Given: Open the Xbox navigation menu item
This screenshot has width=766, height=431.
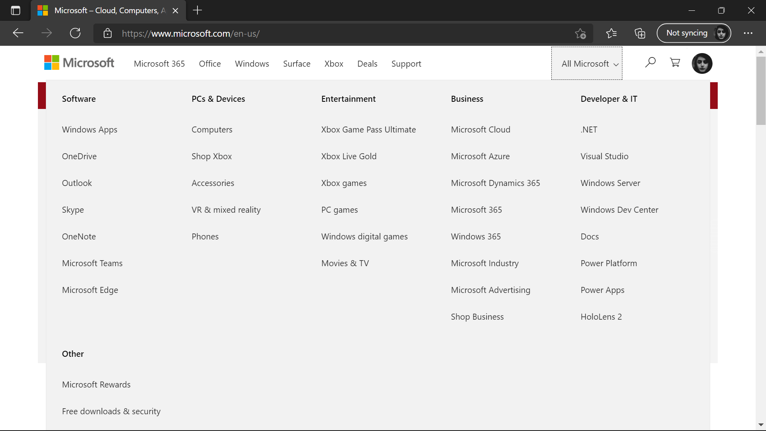Looking at the screenshot, I should click(x=334, y=64).
